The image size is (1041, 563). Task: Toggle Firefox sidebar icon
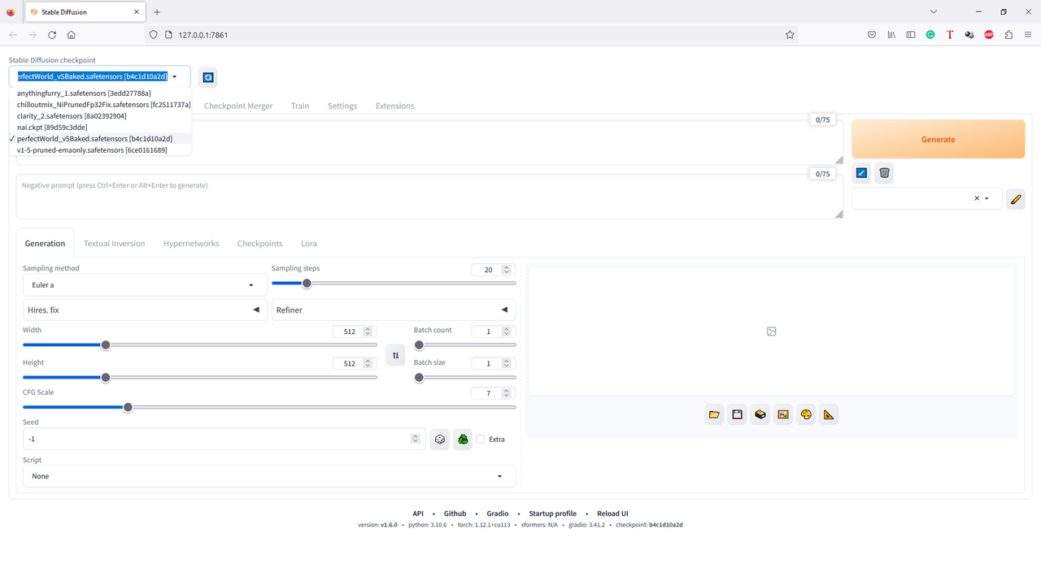[x=911, y=35]
